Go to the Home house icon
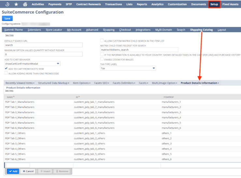The width and height of the screenshot is (241, 178). pos(25,4)
